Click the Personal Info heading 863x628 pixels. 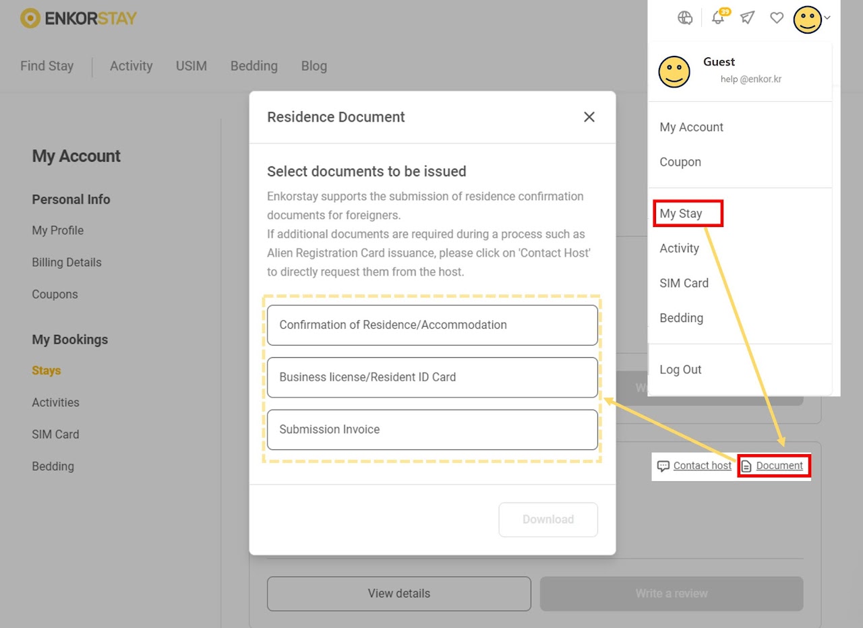[71, 199]
